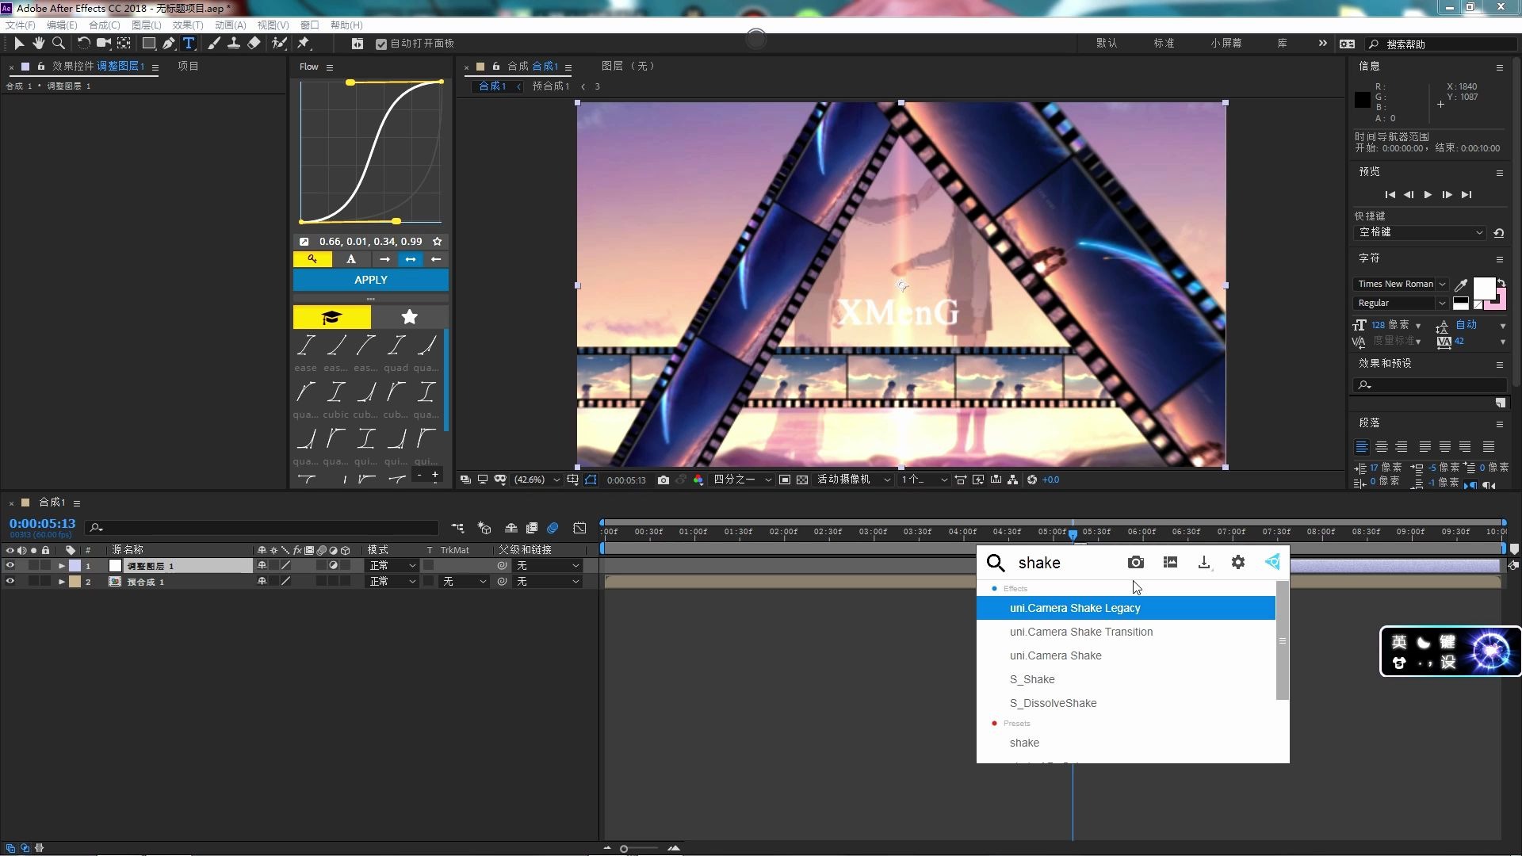Add Flow curve to favorites star
Image resolution: width=1522 pixels, height=856 pixels.
437,242
